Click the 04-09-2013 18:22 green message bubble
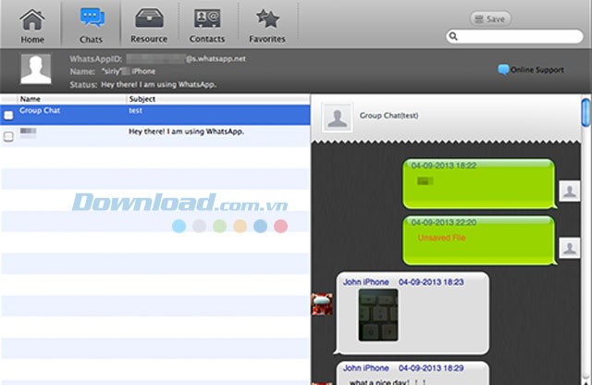 pos(479,184)
